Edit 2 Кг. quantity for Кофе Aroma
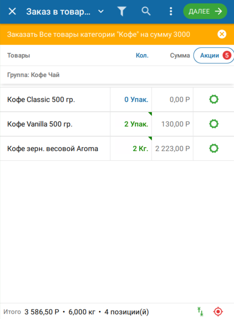This screenshot has width=234, height=319. pos(131,148)
